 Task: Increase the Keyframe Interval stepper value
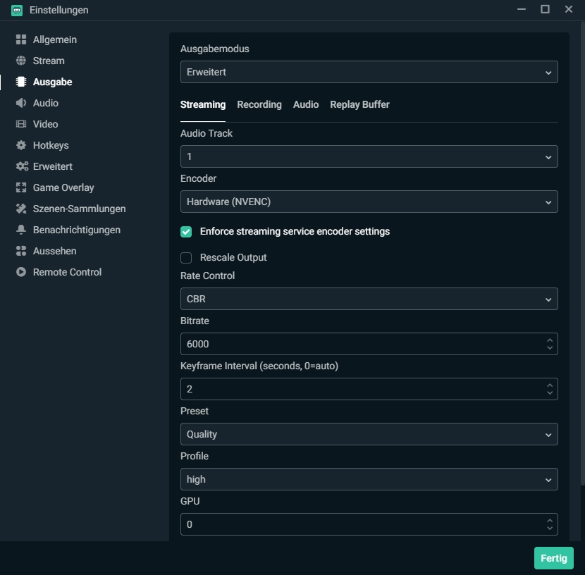pyautogui.click(x=550, y=385)
